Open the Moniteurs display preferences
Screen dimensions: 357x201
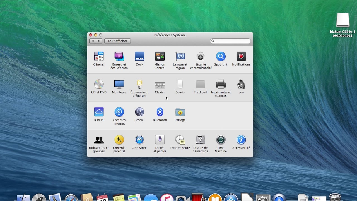[119, 87]
